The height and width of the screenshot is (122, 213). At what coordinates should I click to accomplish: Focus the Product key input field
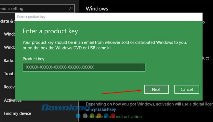[84, 67]
